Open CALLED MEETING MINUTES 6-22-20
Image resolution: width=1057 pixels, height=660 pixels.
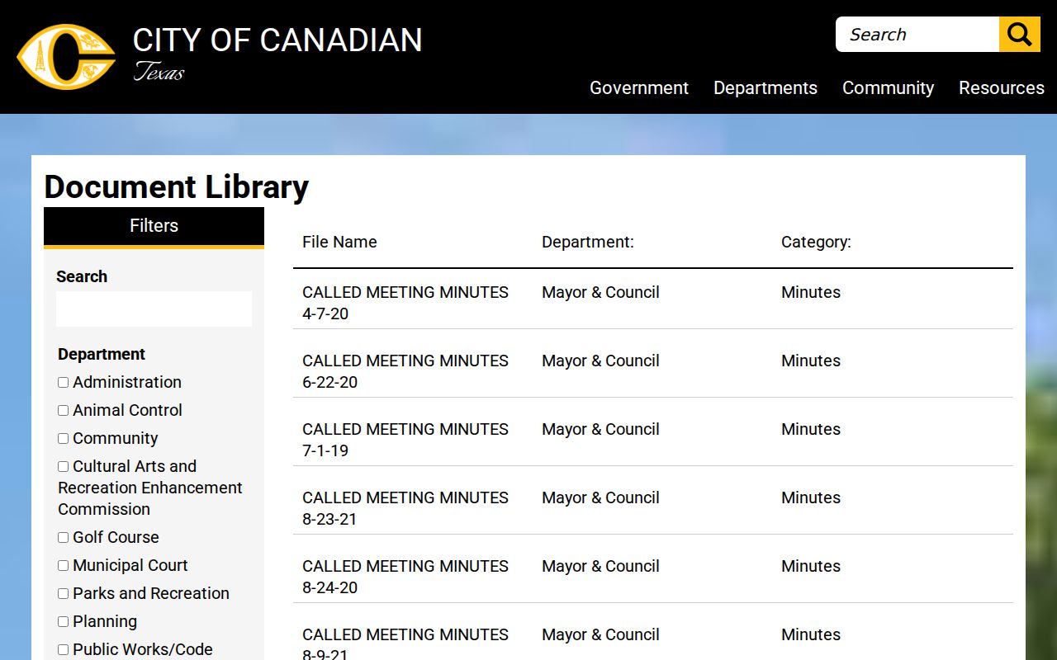click(x=405, y=371)
